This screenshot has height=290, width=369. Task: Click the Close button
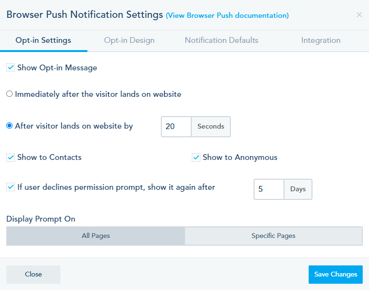33,274
